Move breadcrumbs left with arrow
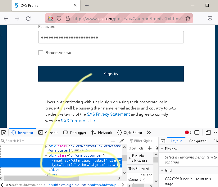 [2, 185]
